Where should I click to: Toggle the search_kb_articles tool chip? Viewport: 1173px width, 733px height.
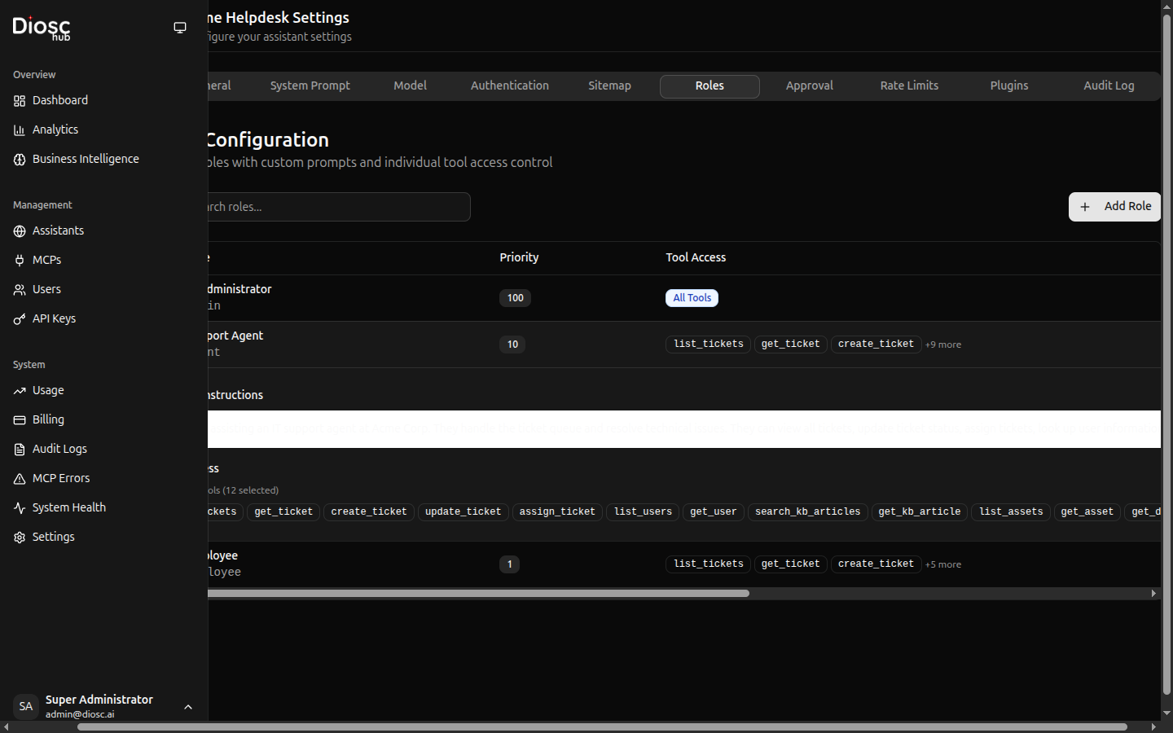click(807, 511)
